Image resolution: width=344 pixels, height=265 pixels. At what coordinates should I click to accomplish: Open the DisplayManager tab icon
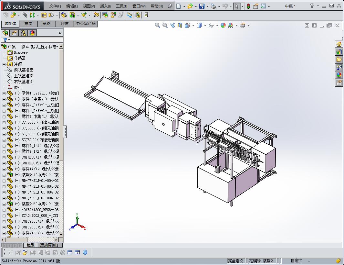coord(32,33)
